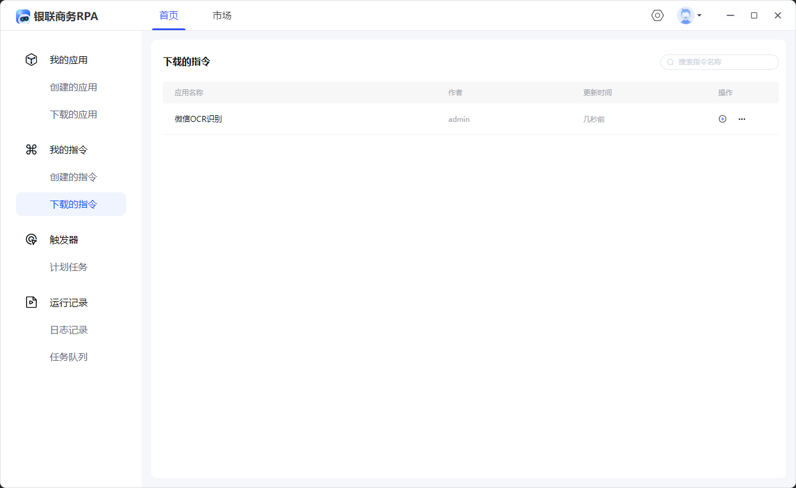This screenshot has height=488, width=796.
Task: Expand the account dropdown arrow
Action: click(699, 15)
